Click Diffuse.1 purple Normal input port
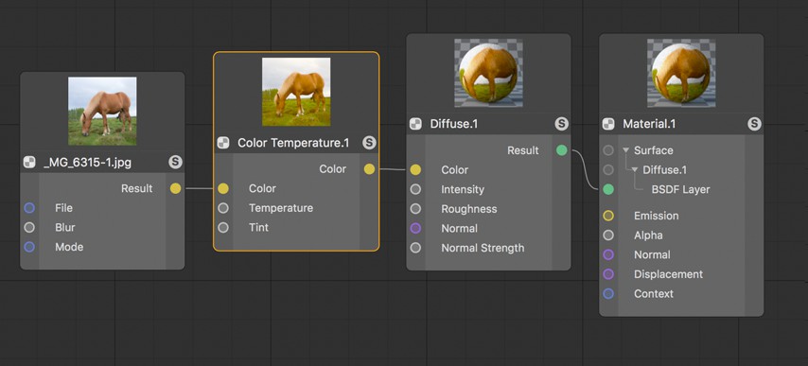The height and width of the screenshot is (366, 808). point(416,229)
